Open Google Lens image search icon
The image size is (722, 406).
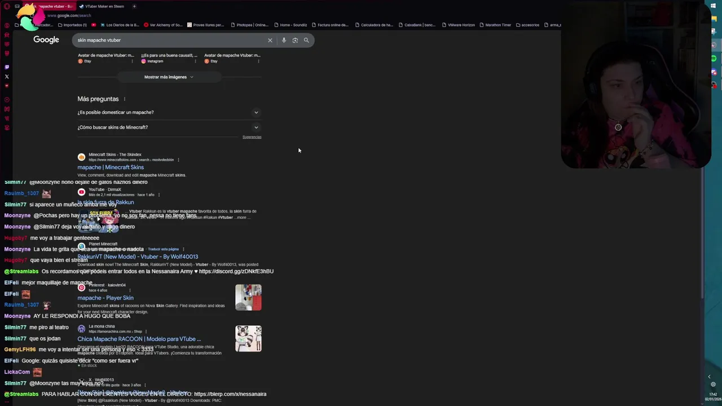point(295,40)
